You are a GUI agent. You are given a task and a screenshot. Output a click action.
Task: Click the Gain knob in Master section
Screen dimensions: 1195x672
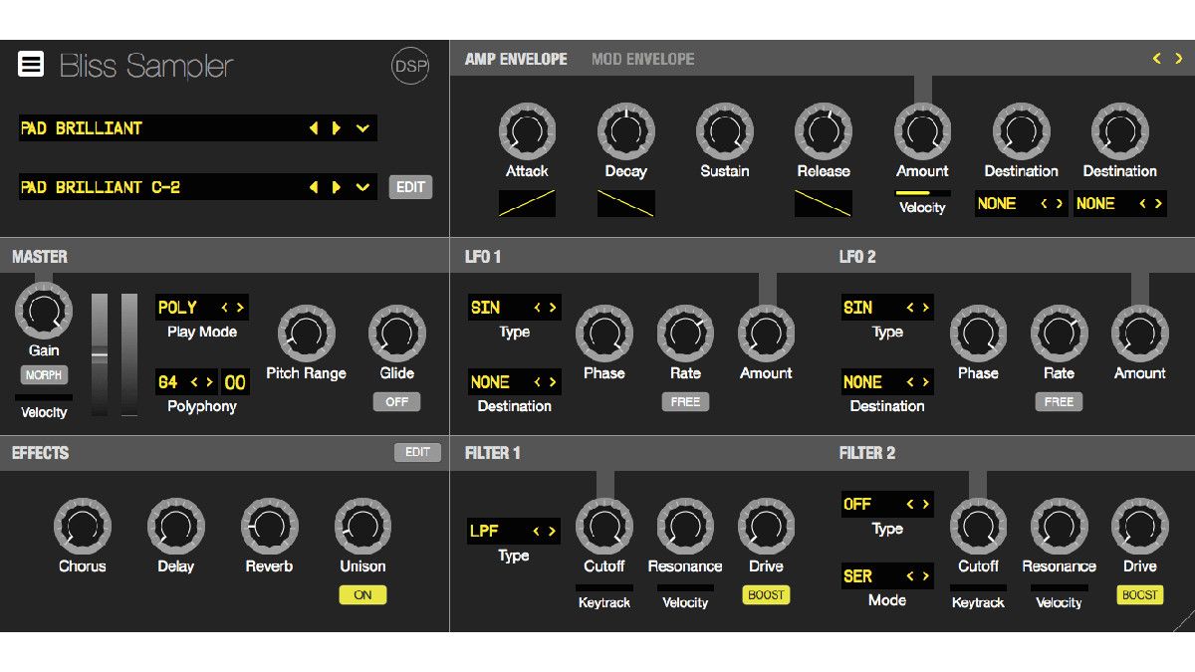coord(44,311)
